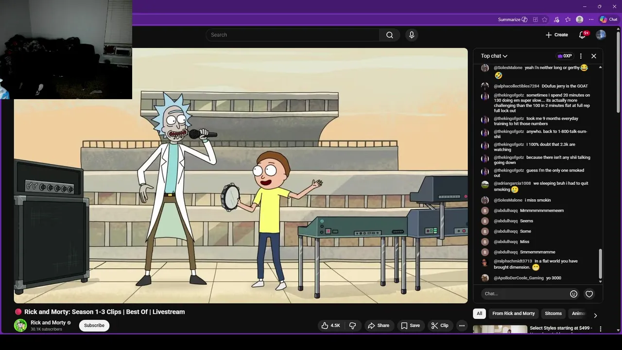
Task: Show next filter chips arrow
Action: pos(595,315)
